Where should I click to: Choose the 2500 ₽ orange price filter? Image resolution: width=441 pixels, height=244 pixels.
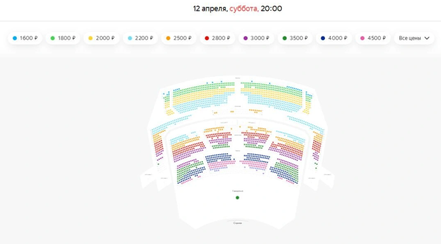pyautogui.click(x=178, y=38)
